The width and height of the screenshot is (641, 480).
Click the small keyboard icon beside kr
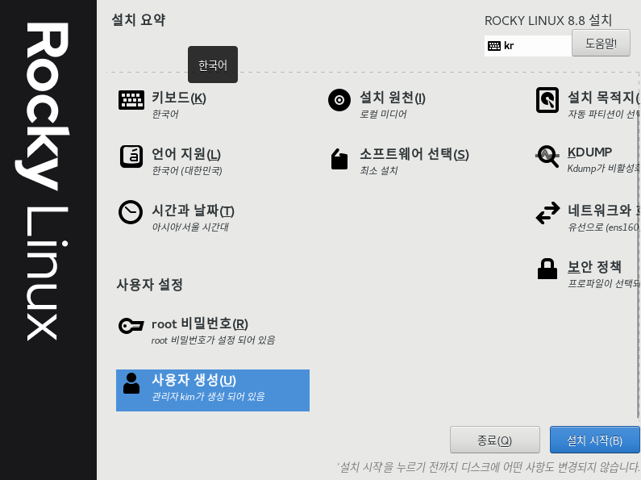(x=494, y=46)
